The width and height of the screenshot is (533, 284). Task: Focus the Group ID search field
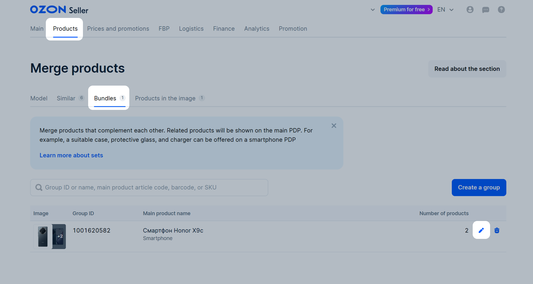(x=154, y=187)
